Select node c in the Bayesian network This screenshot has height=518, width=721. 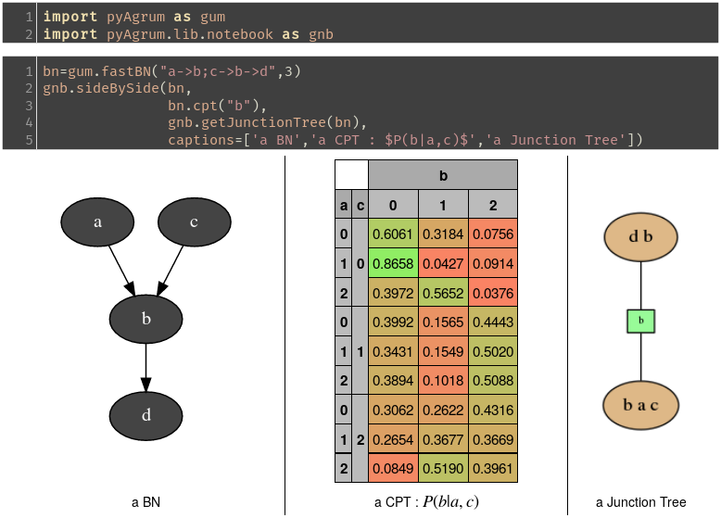[x=194, y=222]
